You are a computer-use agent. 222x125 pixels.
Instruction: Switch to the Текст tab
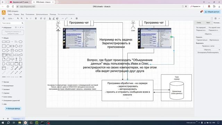coord(208,23)
